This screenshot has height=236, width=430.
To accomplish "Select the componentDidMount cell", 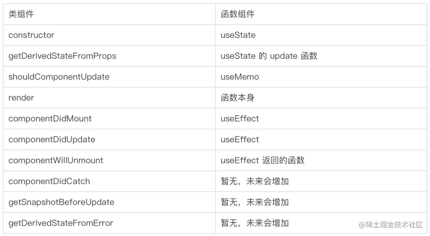I will point(50,119).
